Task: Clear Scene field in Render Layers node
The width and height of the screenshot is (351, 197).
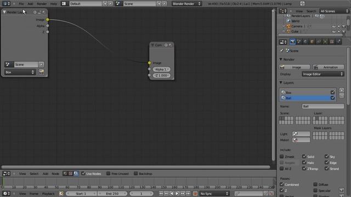Action: click(41, 65)
